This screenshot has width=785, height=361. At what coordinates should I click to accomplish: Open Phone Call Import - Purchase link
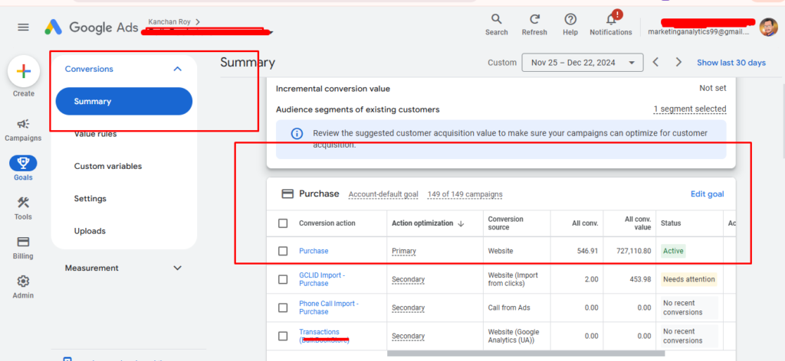329,307
